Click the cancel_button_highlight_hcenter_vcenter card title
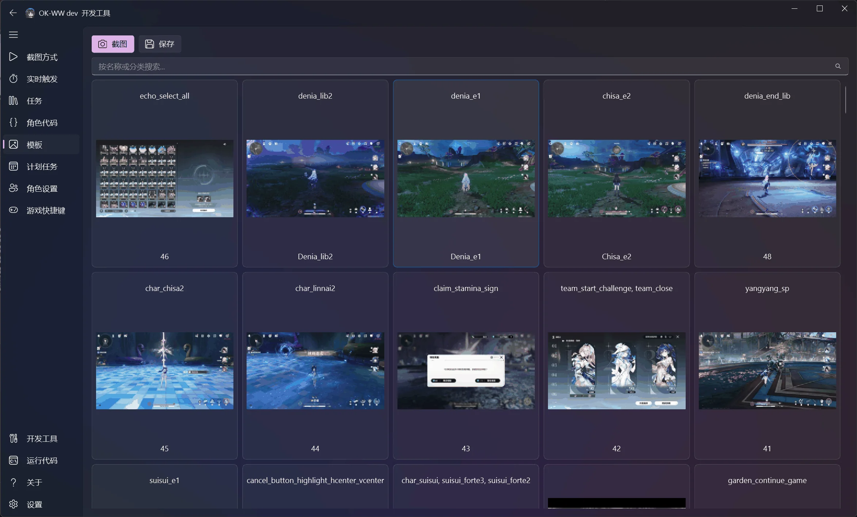Viewport: 857px width, 517px height. [315, 480]
